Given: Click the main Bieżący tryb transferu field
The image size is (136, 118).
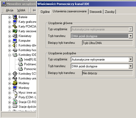Looking at the screenshot, I should coord(107,43).
